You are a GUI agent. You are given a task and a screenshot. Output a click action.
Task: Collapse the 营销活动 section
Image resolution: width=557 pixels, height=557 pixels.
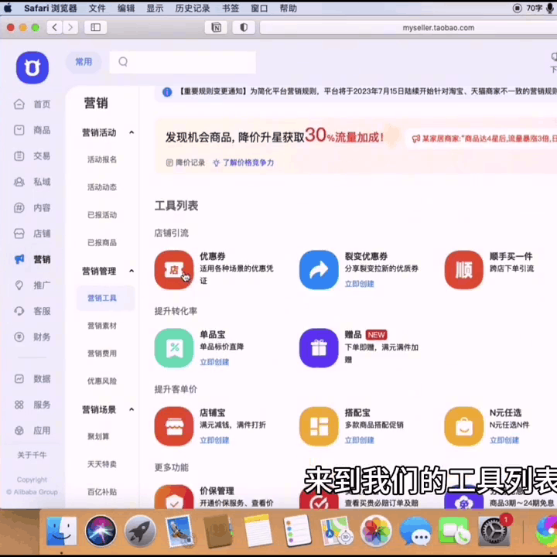pyautogui.click(x=132, y=132)
